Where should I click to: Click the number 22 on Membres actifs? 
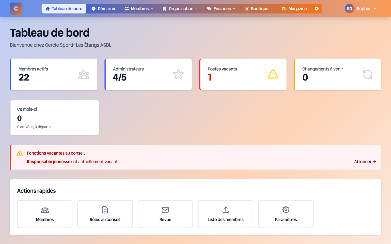pos(24,77)
